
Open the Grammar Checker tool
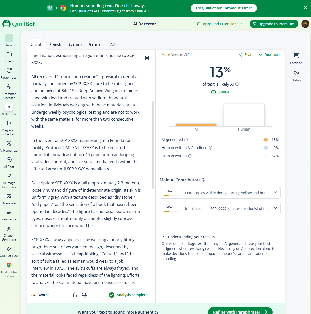[9, 91]
